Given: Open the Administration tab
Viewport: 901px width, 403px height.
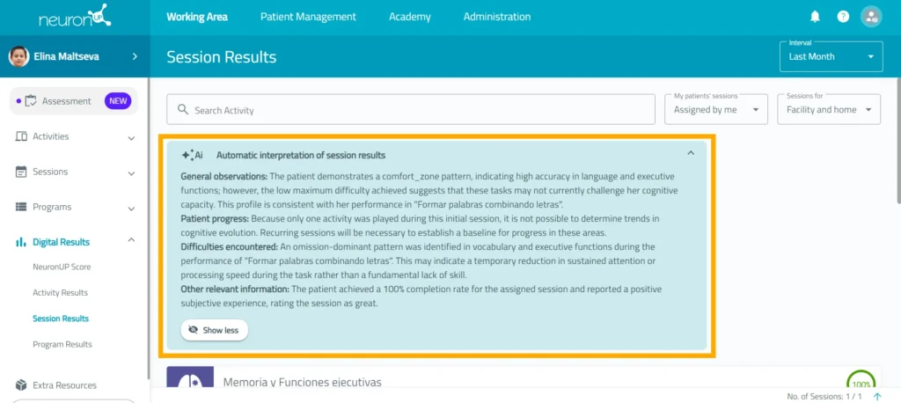Looking at the screenshot, I should tap(497, 17).
